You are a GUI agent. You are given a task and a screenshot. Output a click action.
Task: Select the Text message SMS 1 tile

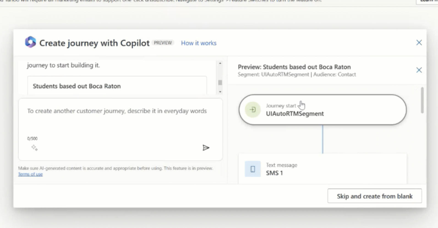[x=322, y=169]
